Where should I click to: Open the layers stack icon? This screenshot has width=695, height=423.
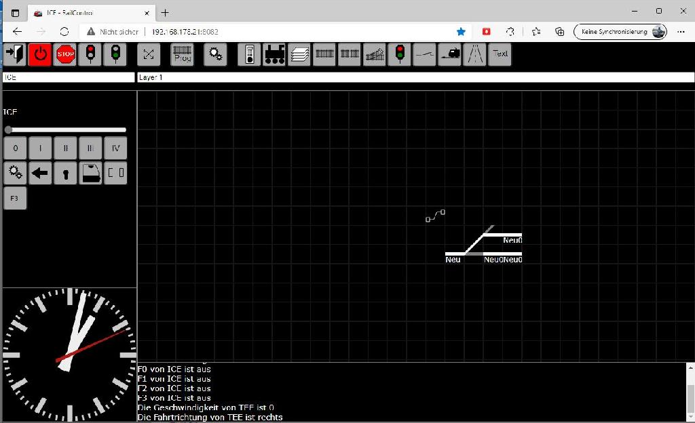tap(299, 54)
